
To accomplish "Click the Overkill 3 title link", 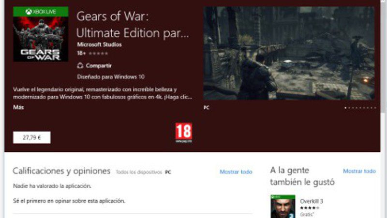I will [x=312, y=201].
